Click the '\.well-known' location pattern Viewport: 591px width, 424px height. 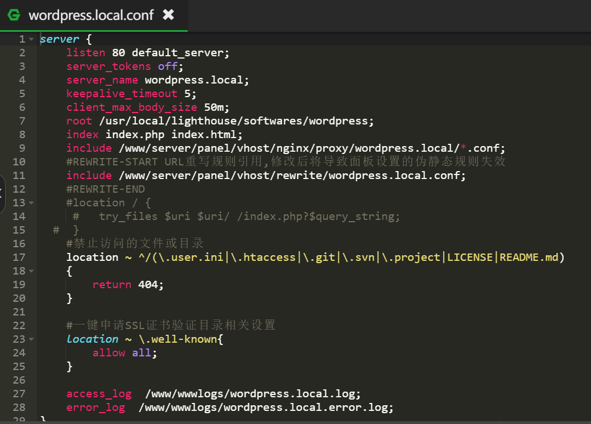click(x=177, y=339)
